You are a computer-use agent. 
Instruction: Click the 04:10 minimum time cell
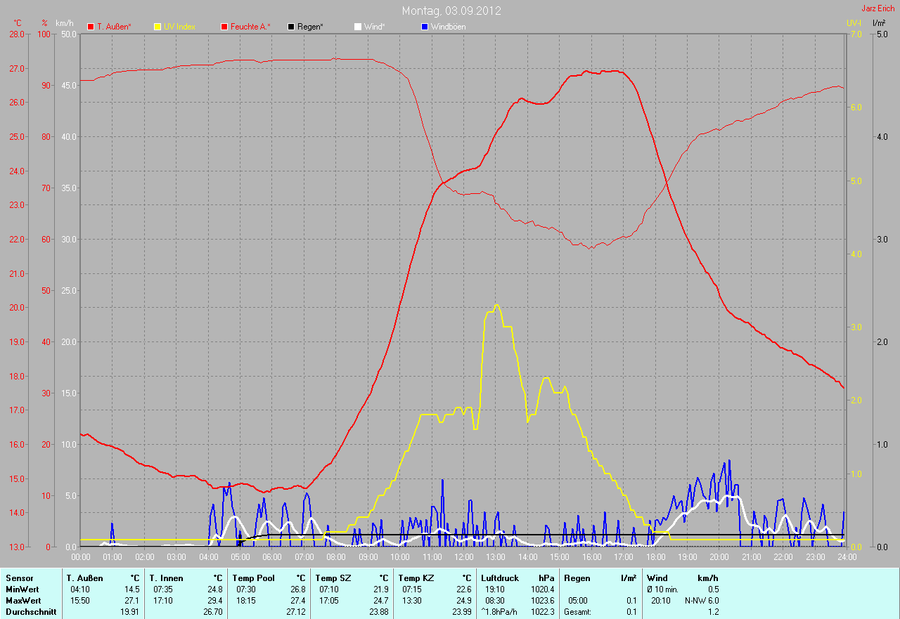point(80,589)
